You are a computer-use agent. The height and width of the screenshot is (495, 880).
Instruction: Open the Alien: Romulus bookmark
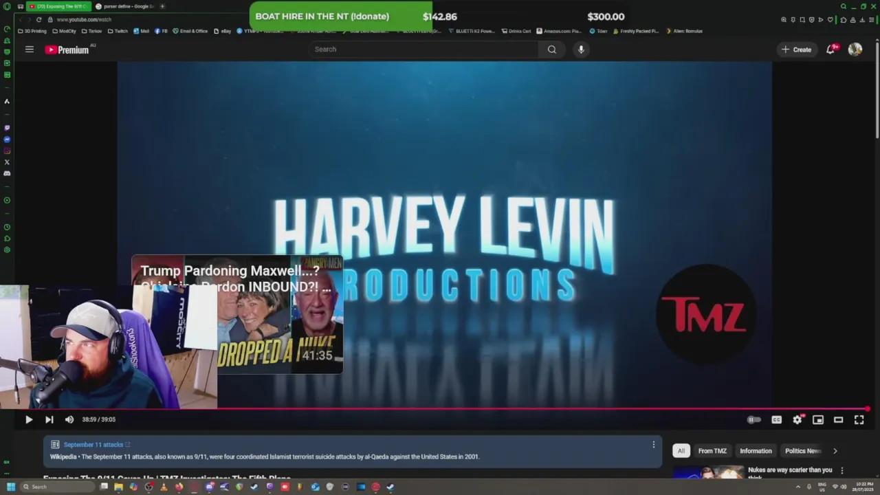684,31
